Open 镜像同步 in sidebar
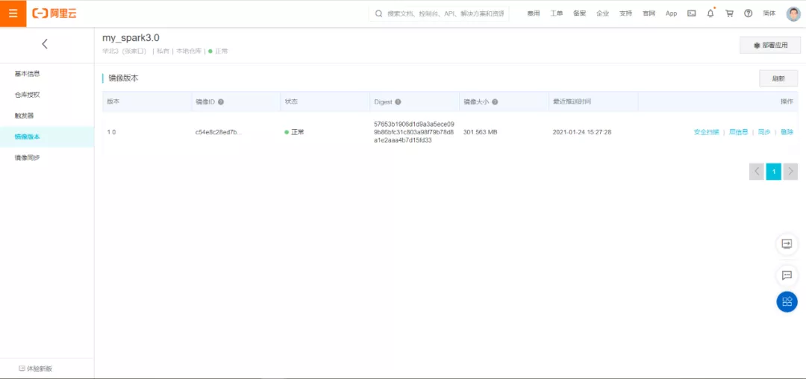The image size is (806, 379). click(x=28, y=157)
